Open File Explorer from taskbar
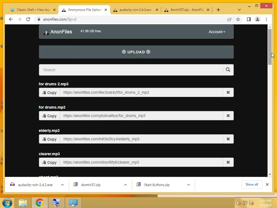 tap(23, 203)
